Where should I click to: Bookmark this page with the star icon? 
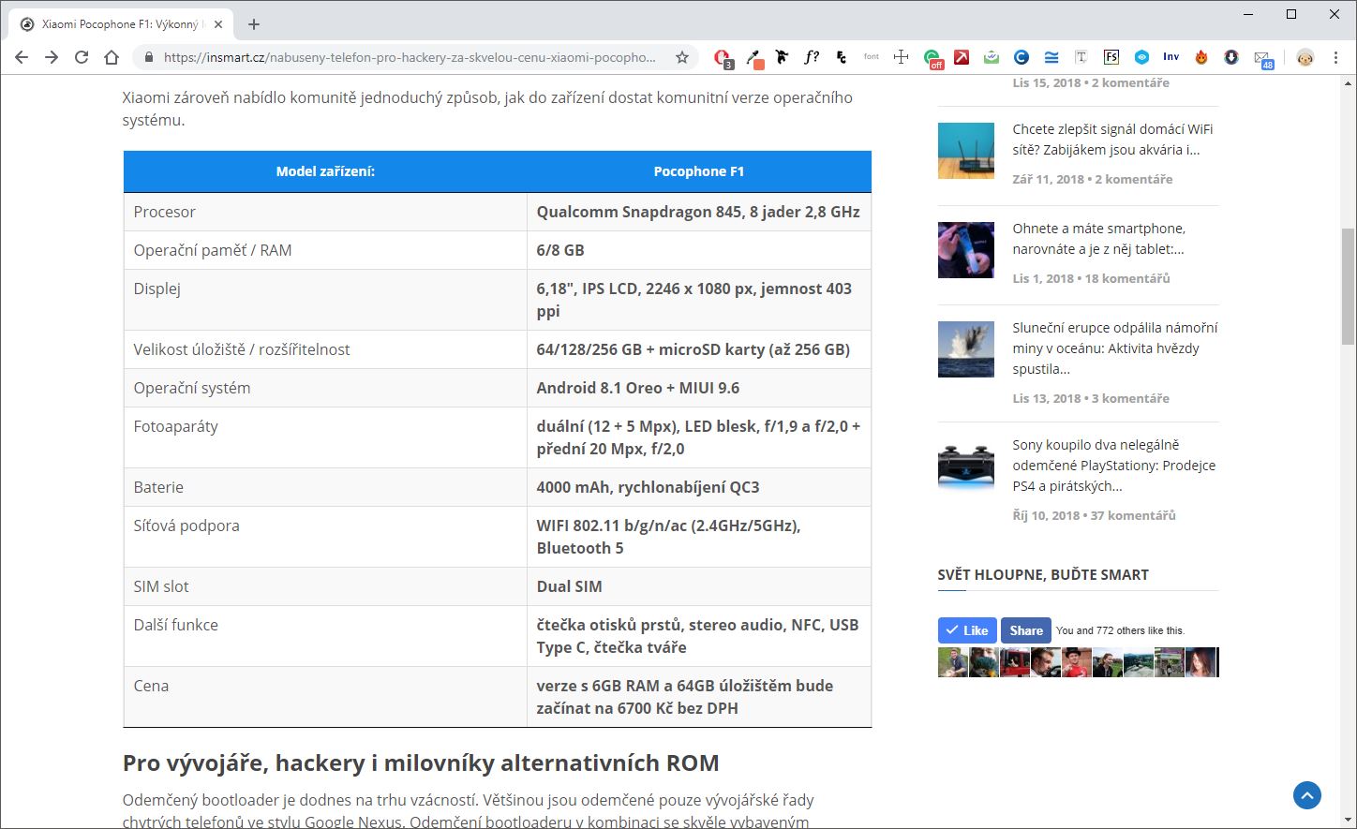(682, 57)
